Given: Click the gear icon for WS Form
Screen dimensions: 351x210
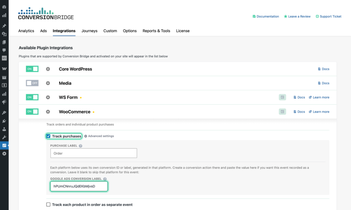Looking at the screenshot, I should click(x=48, y=97).
